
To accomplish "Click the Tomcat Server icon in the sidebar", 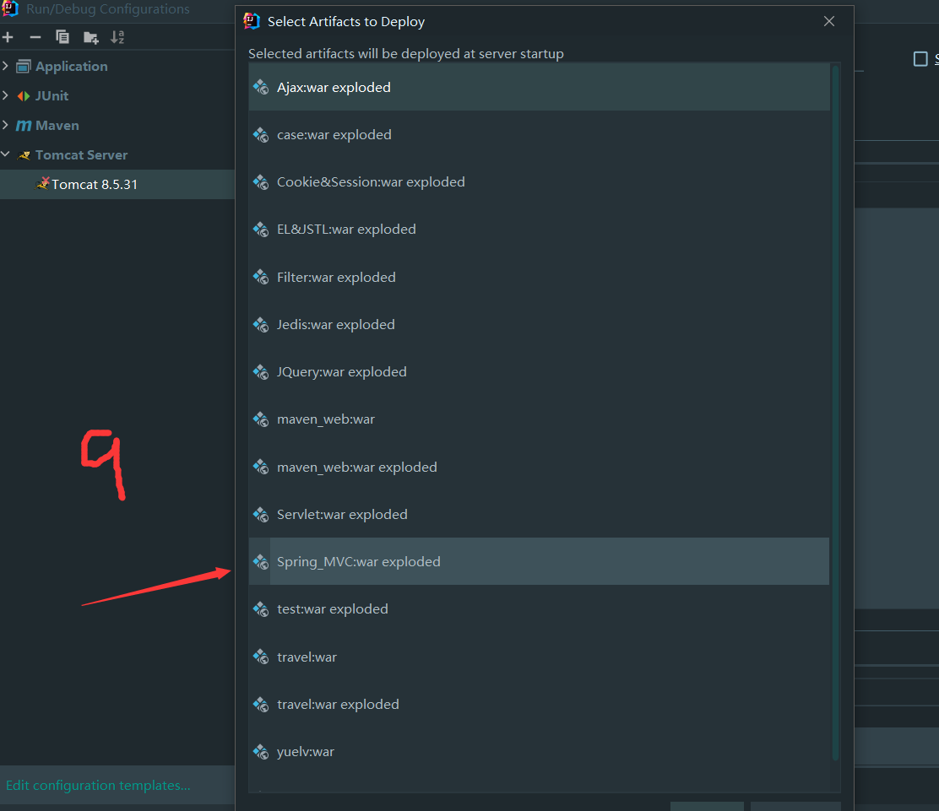I will [23, 154].
